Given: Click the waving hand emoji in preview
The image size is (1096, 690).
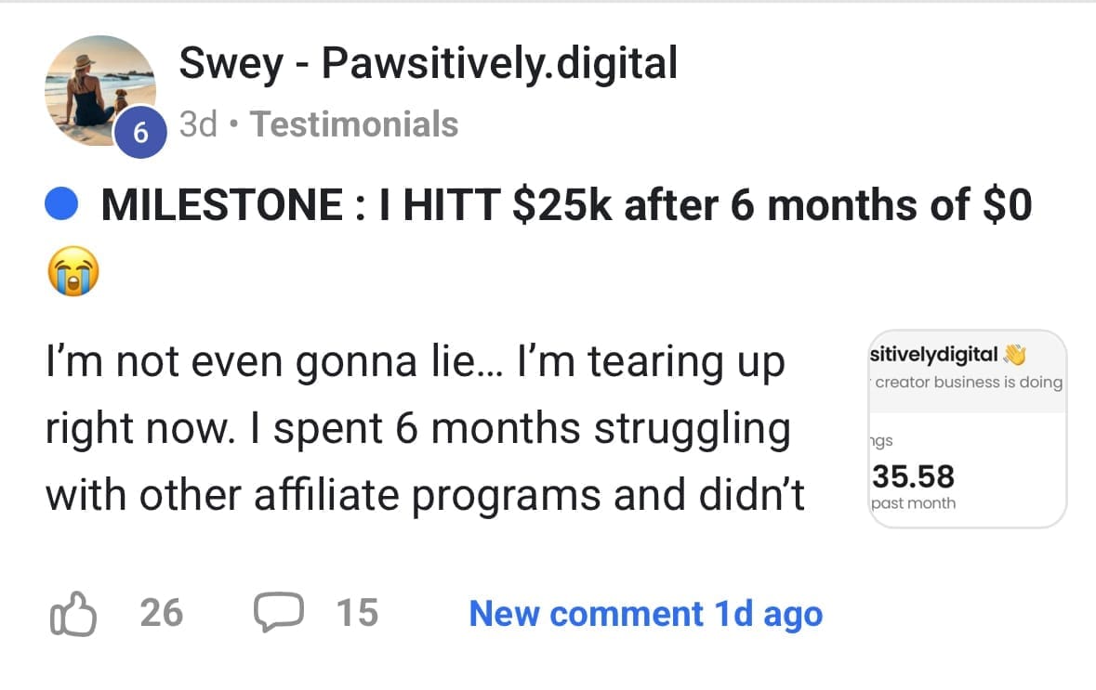Looking at the screenshot, I should (x=1013, y=356).
